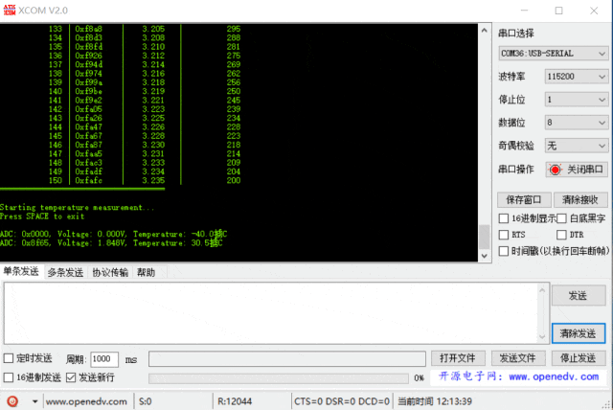Screen dimensions: 613x410
Task: Click the 保存窗口 button
Action: coord(524,199)
